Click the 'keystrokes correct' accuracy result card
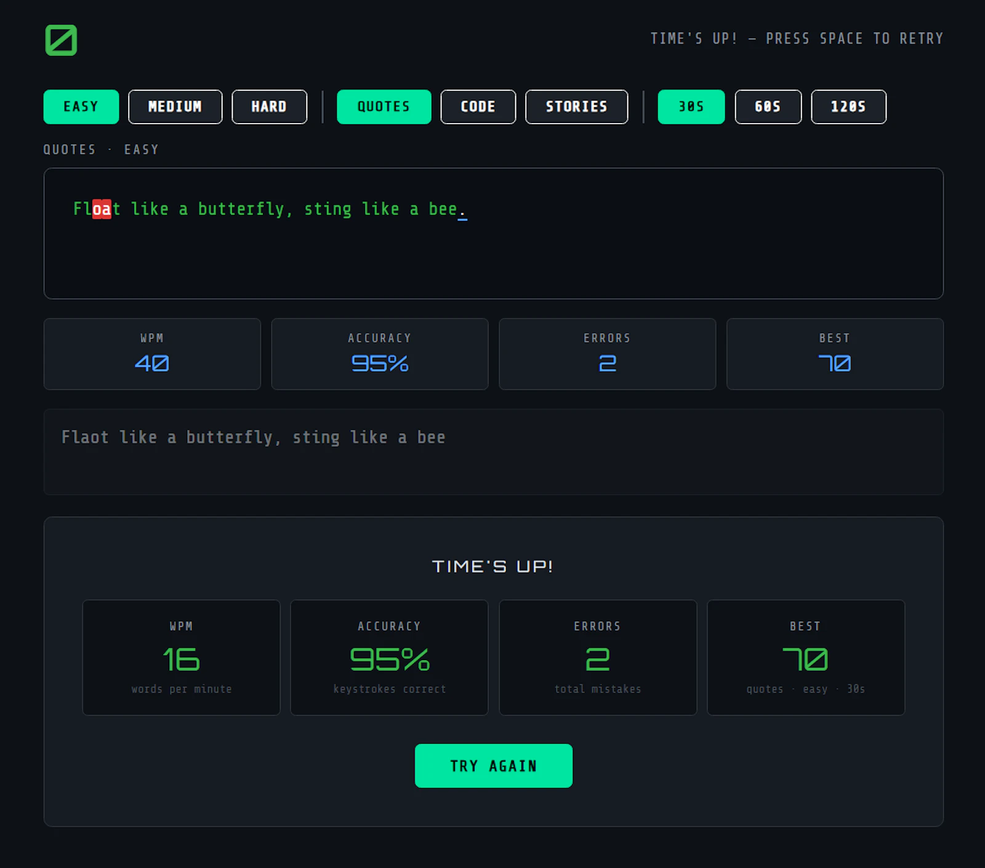Screen dimensions: 985x868 point(390,658)
